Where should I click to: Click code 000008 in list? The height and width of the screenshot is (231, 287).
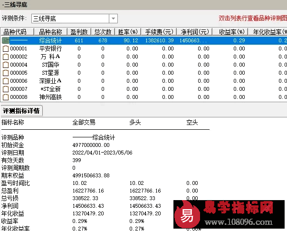19,97
